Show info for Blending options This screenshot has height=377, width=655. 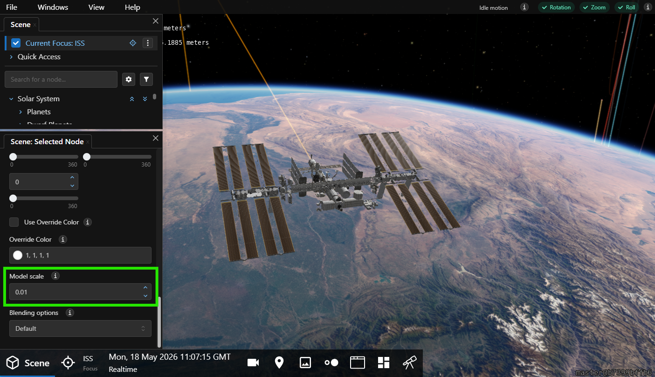pyautogui.click(x=70, y=313)
